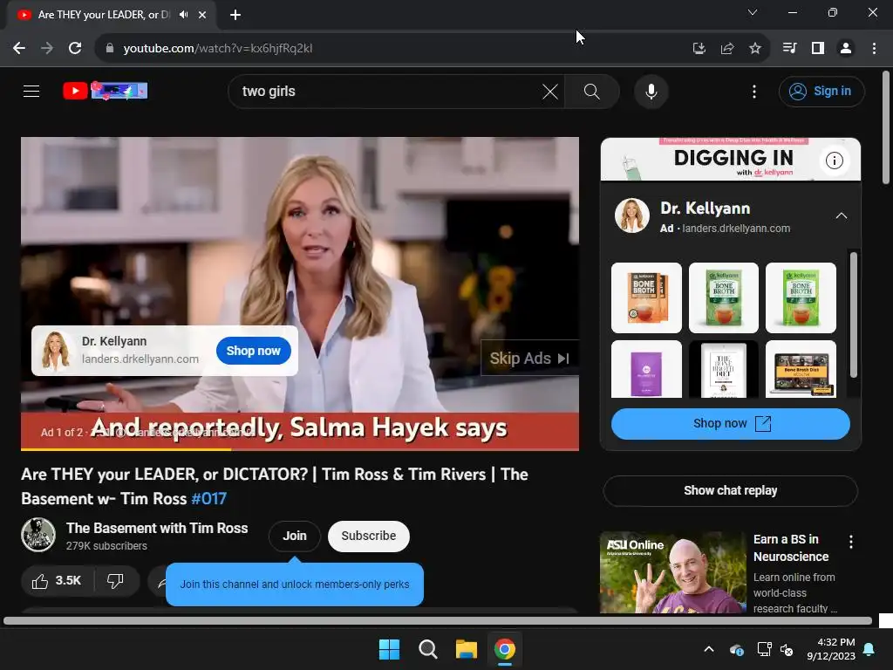Select the middle green Bone Broth product
The width and height of the screenshot is (893, 670).
coord(723,298)
